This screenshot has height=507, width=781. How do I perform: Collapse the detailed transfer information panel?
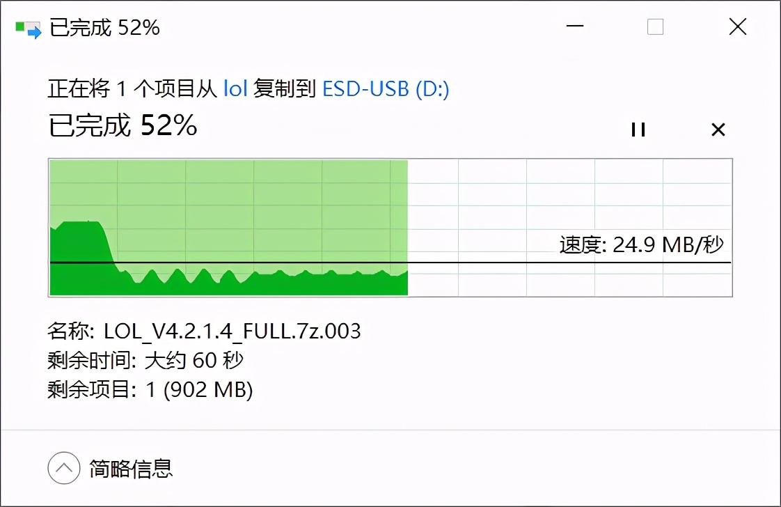click(x=63, y=469)
